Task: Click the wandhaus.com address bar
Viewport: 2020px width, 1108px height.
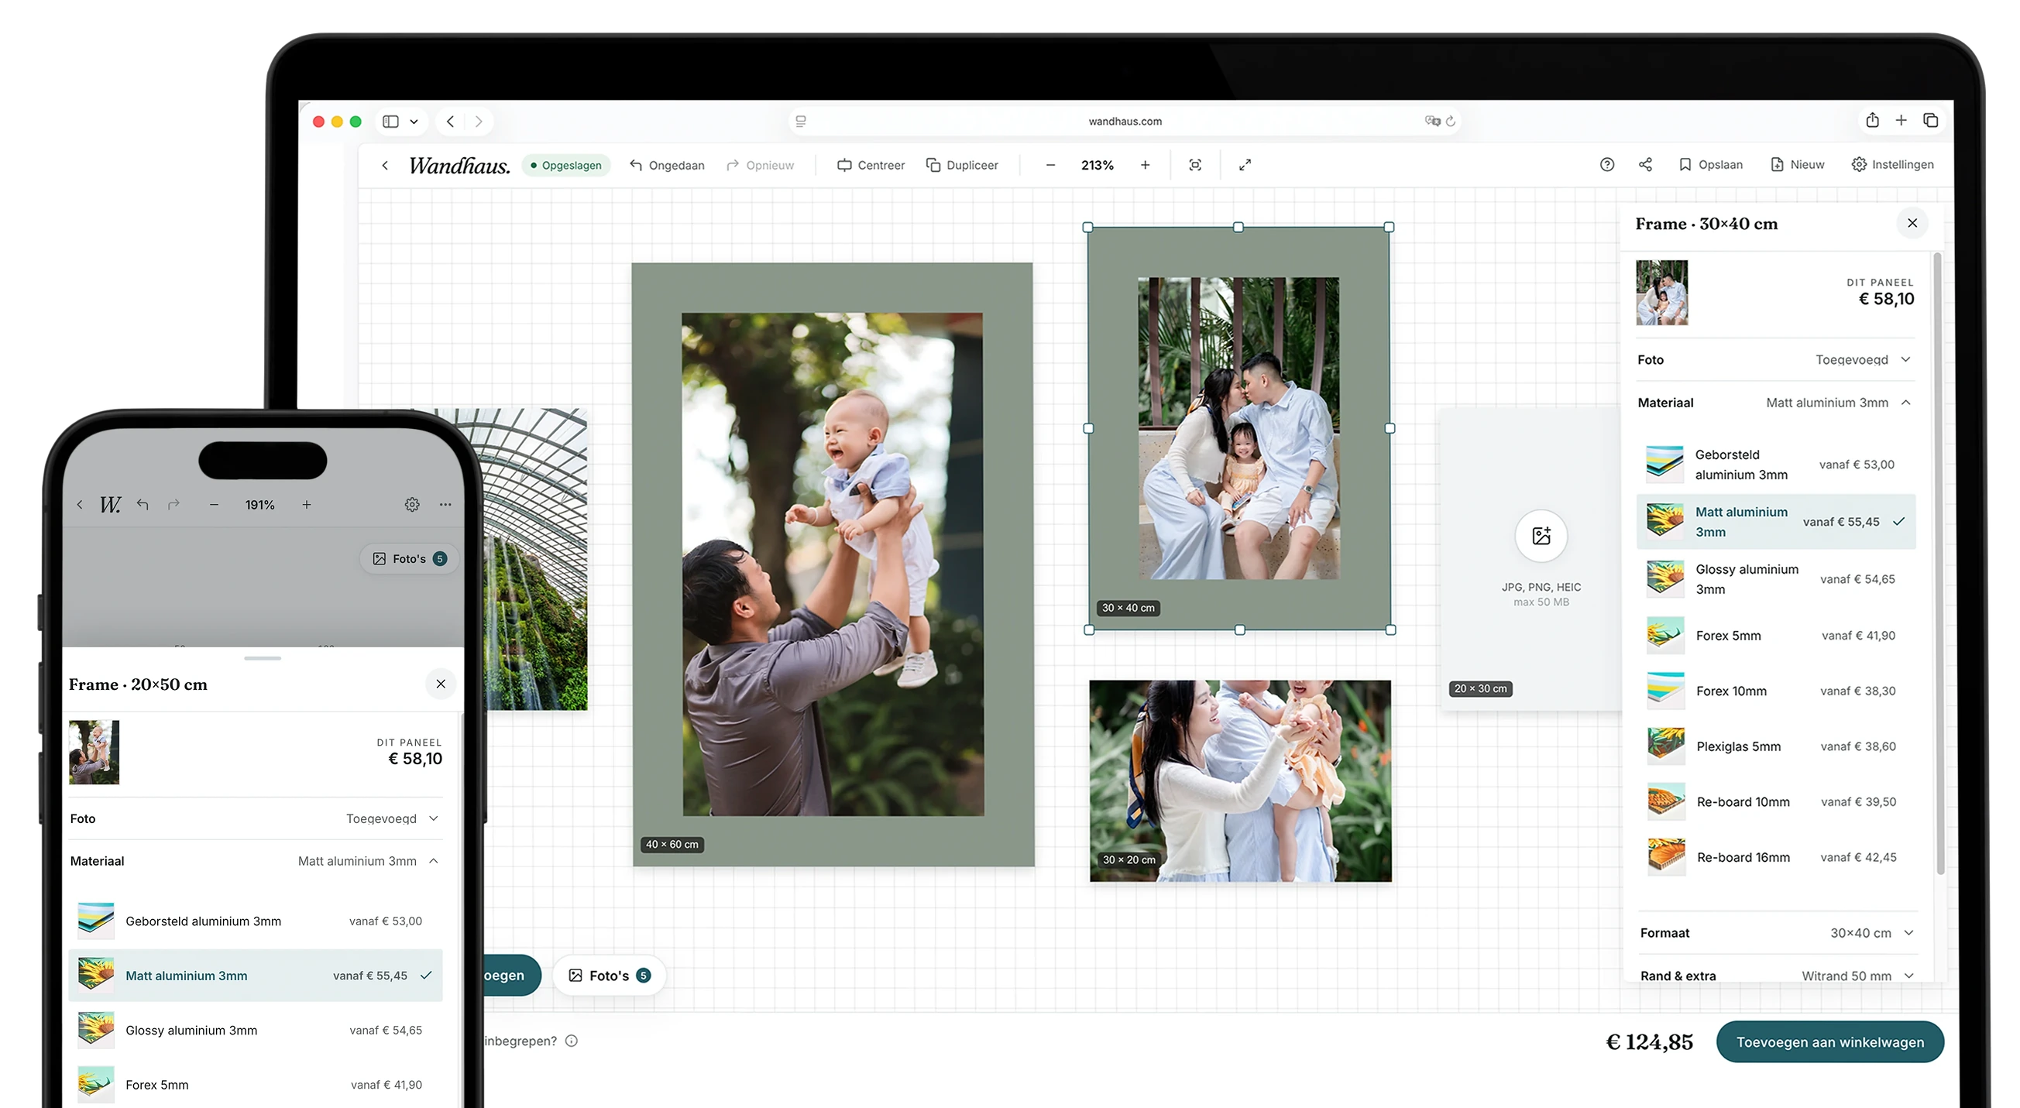Action: pos(1125,122)
